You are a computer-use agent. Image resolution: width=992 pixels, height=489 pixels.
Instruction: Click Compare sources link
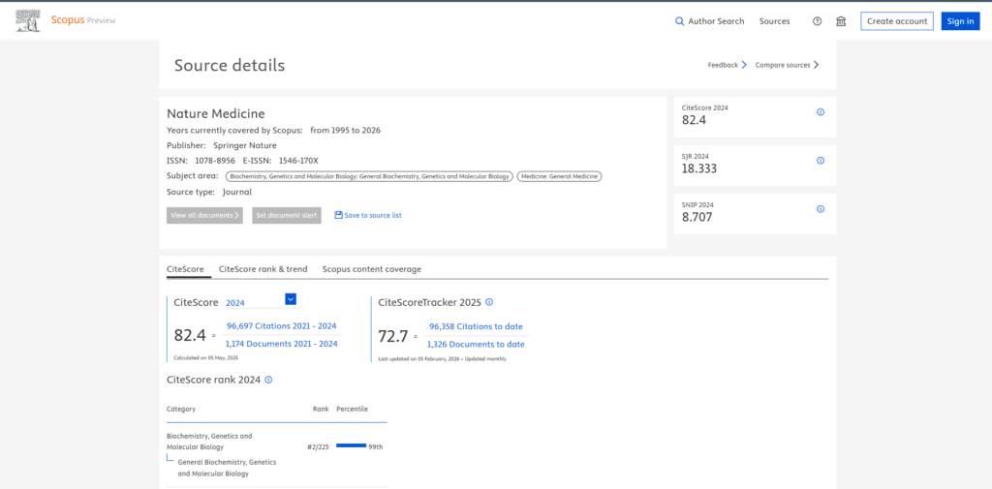787,65
